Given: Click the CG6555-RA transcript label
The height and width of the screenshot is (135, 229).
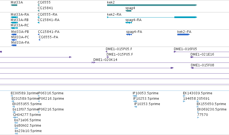Looking at the screenshot, I should pos(47,15).
